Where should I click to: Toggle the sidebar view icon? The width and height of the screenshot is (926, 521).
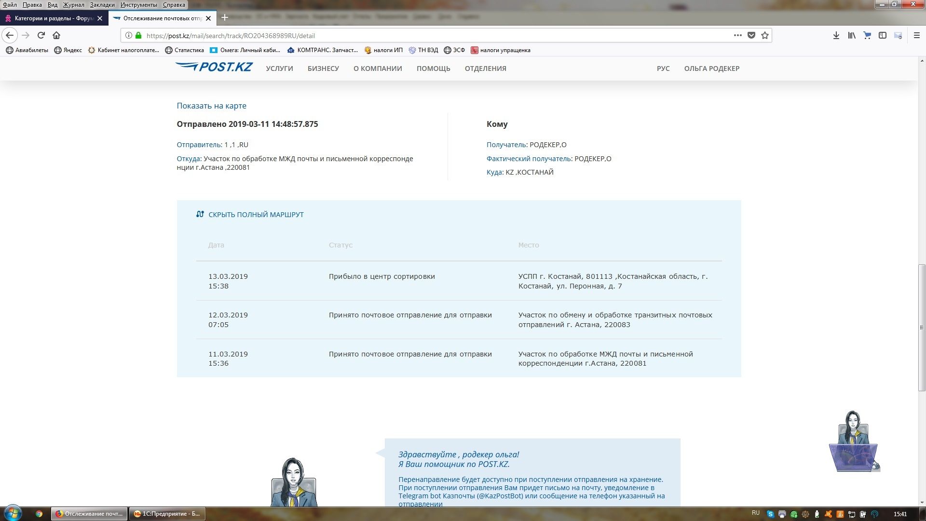[x=883, y=35]
